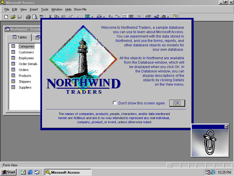
Task: Click the New Database toolbar icon
Action: click(6, 17)
